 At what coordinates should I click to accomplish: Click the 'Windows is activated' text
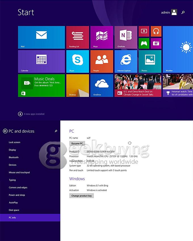coord(97,190)
